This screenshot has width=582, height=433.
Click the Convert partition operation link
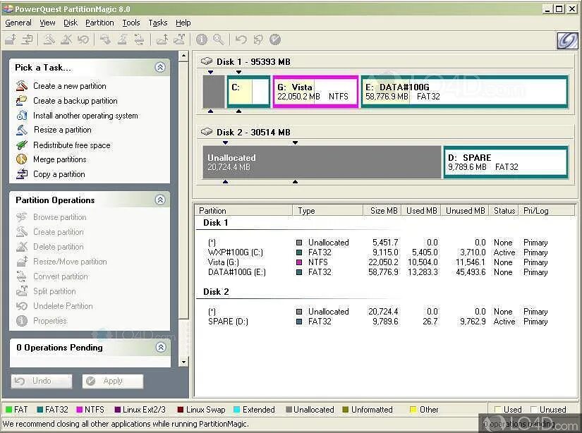[x=61, y=276]
